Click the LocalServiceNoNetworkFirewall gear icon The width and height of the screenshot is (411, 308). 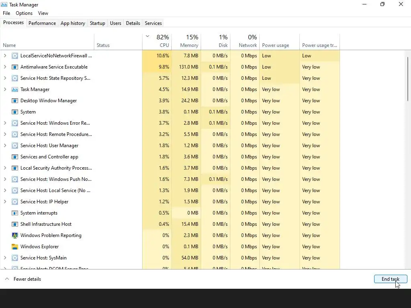pos(15,56)
